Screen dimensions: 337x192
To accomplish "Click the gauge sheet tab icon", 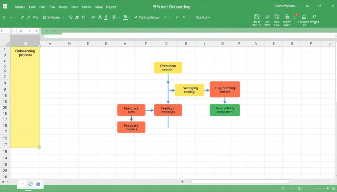I will (x=30, y=184).
